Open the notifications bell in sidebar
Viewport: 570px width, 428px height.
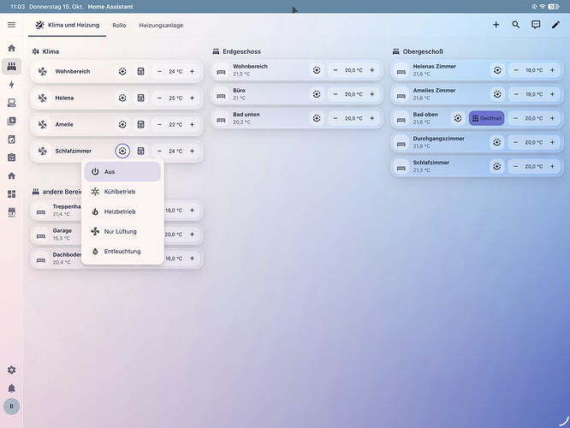pyautogui.click(x=12, y=388)
